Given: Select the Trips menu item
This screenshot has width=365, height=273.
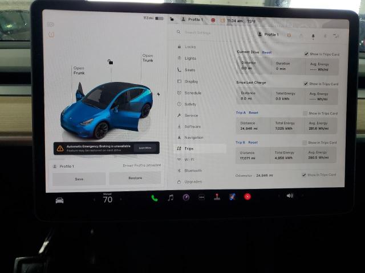Looking at the screenshot, I should coord(200,148).
